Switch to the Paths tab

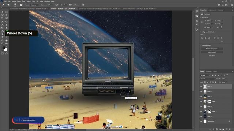click(x=215, y=71)
